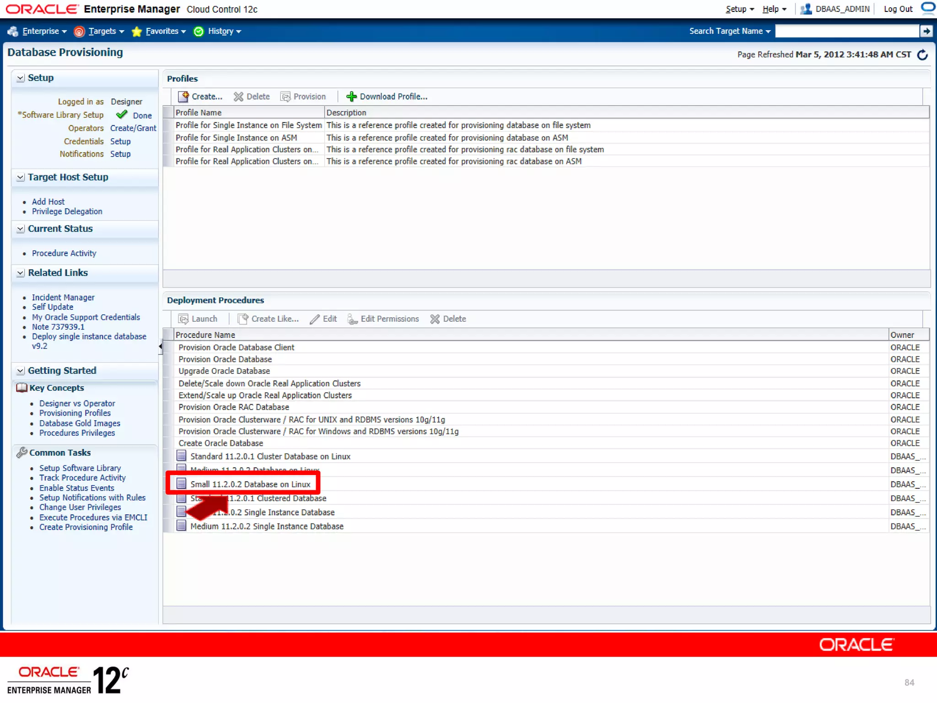Open the Enterprise menu

click(40, 31)
